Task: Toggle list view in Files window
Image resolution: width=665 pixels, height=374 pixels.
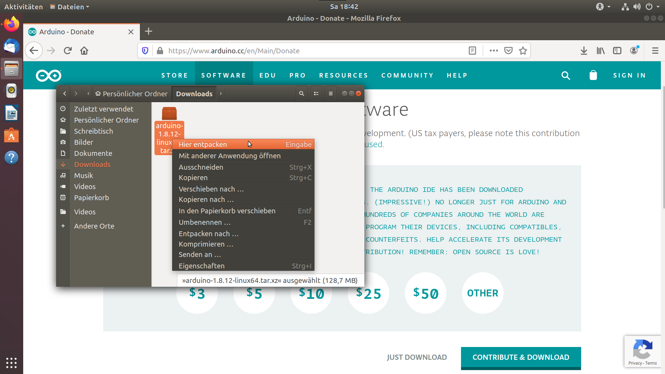Action: pos(316,93)
